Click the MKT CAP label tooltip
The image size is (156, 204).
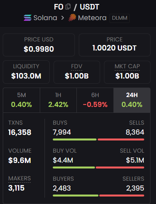(127, 66)
